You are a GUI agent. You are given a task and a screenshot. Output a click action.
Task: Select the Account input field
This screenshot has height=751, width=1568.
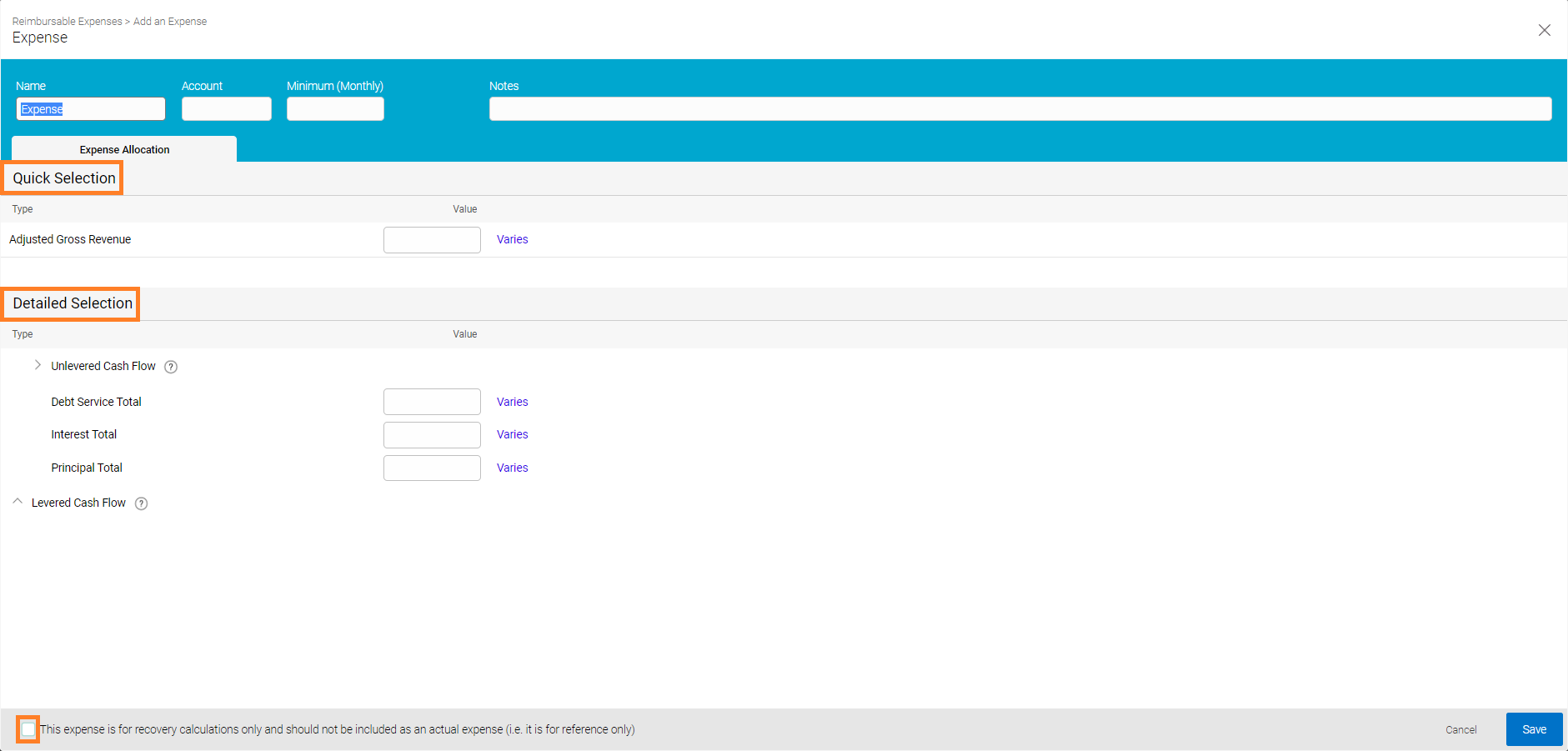pos(226,108)
